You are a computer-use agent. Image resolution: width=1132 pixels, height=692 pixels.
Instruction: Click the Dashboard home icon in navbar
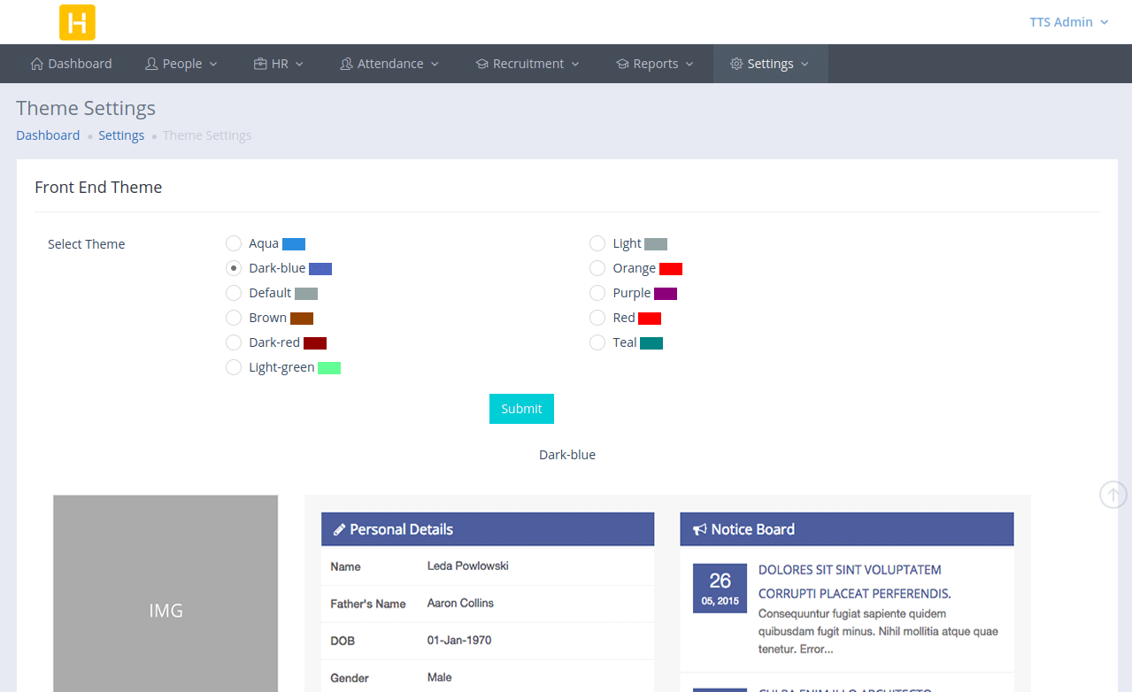(x=37, y=64)
